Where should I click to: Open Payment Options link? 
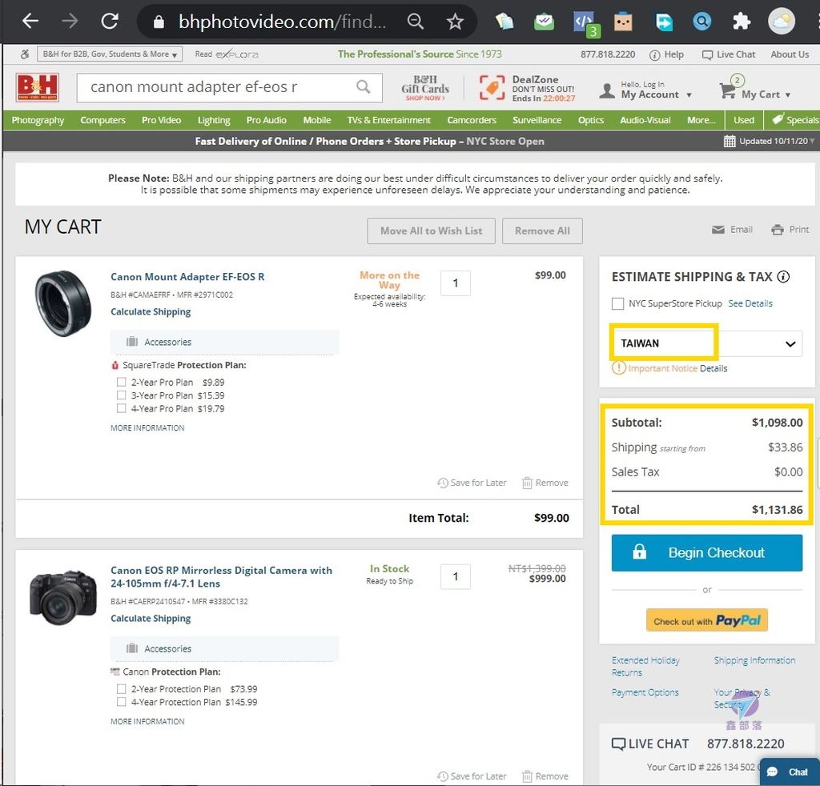pos(645,692)
